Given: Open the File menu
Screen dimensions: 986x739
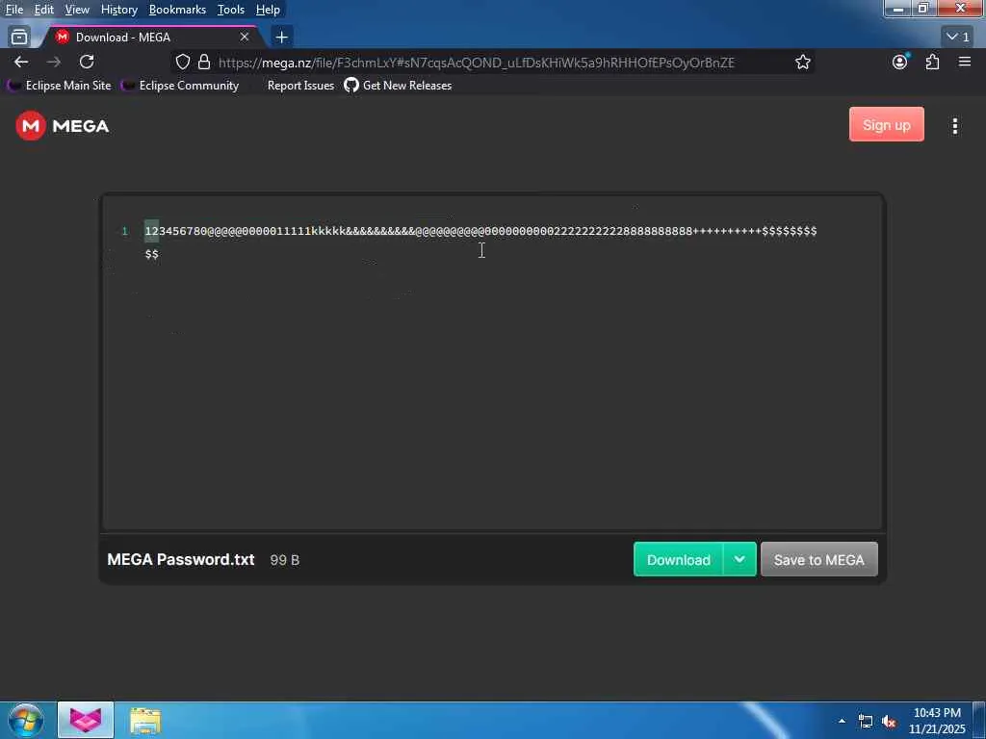Looking at the screenshot, I should pos(14,10).
